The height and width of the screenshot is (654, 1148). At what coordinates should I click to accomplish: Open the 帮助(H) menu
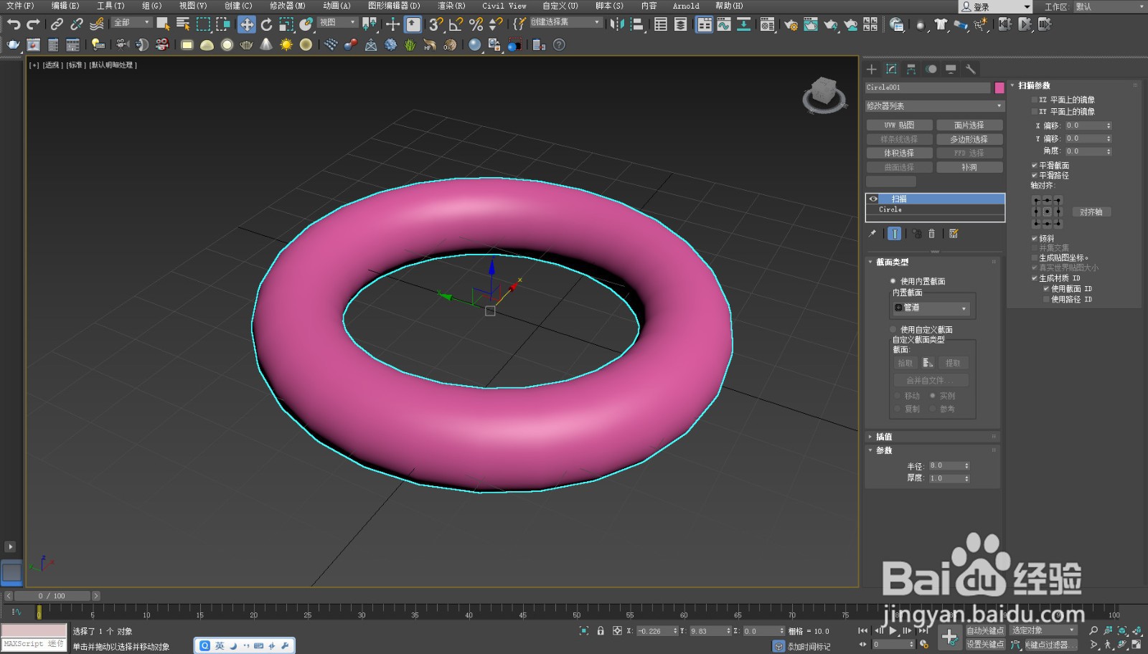click(x=729, y=6)
